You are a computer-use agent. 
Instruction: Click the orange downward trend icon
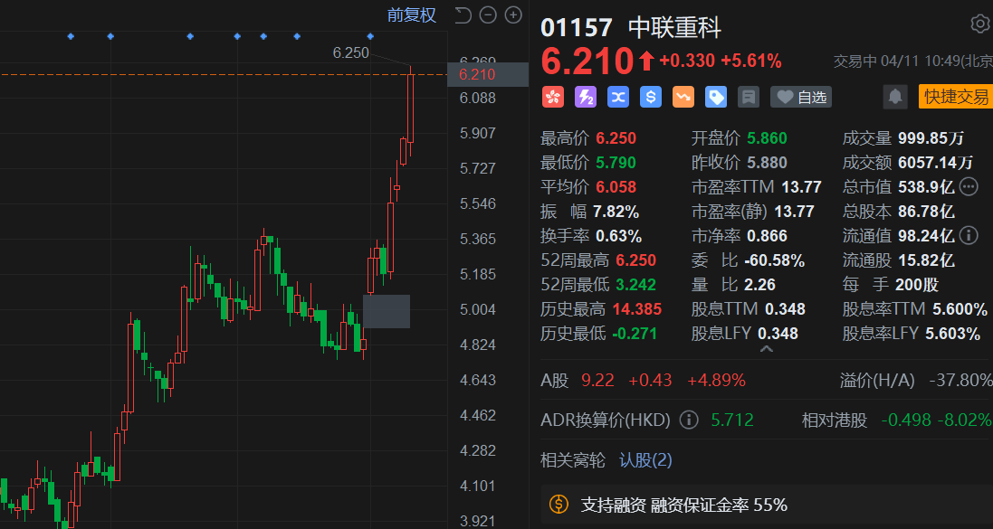point(683,97)
